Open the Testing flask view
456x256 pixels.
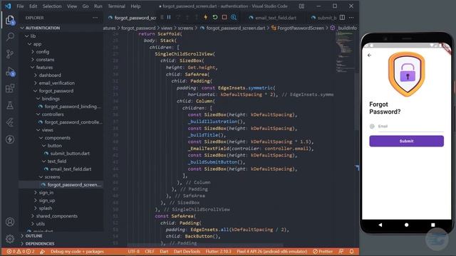10,105
